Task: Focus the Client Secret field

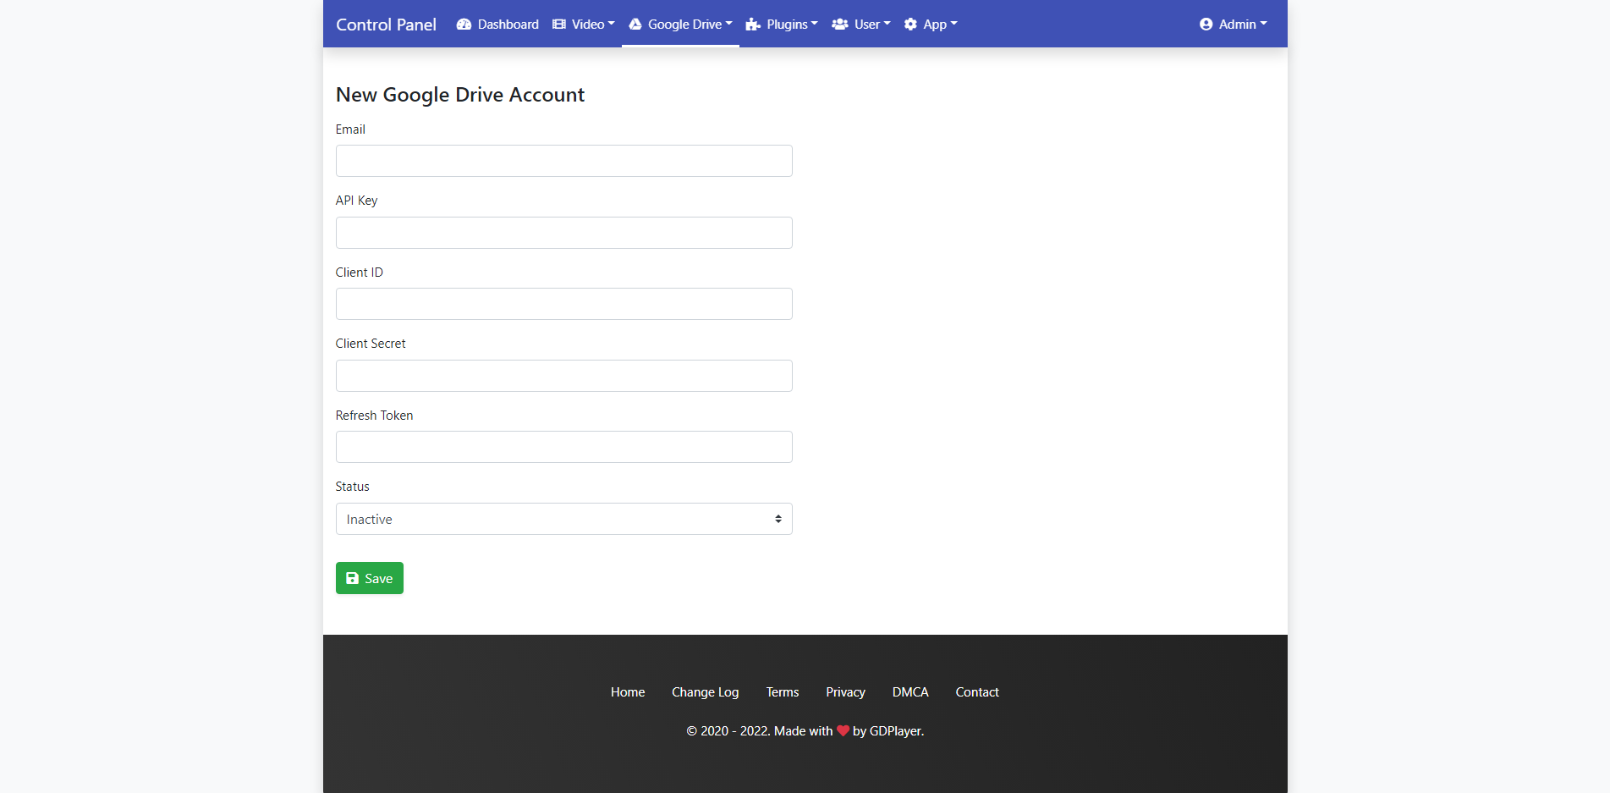Action: point(564,376)
